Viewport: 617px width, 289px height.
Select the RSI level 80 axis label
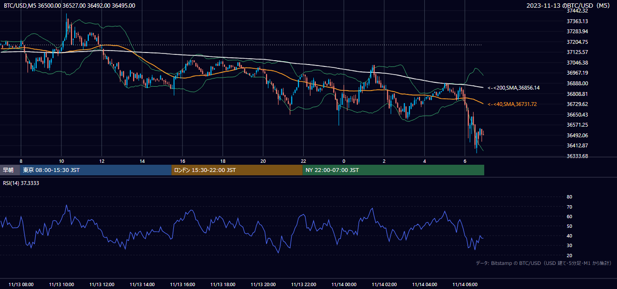pos(569,197)
